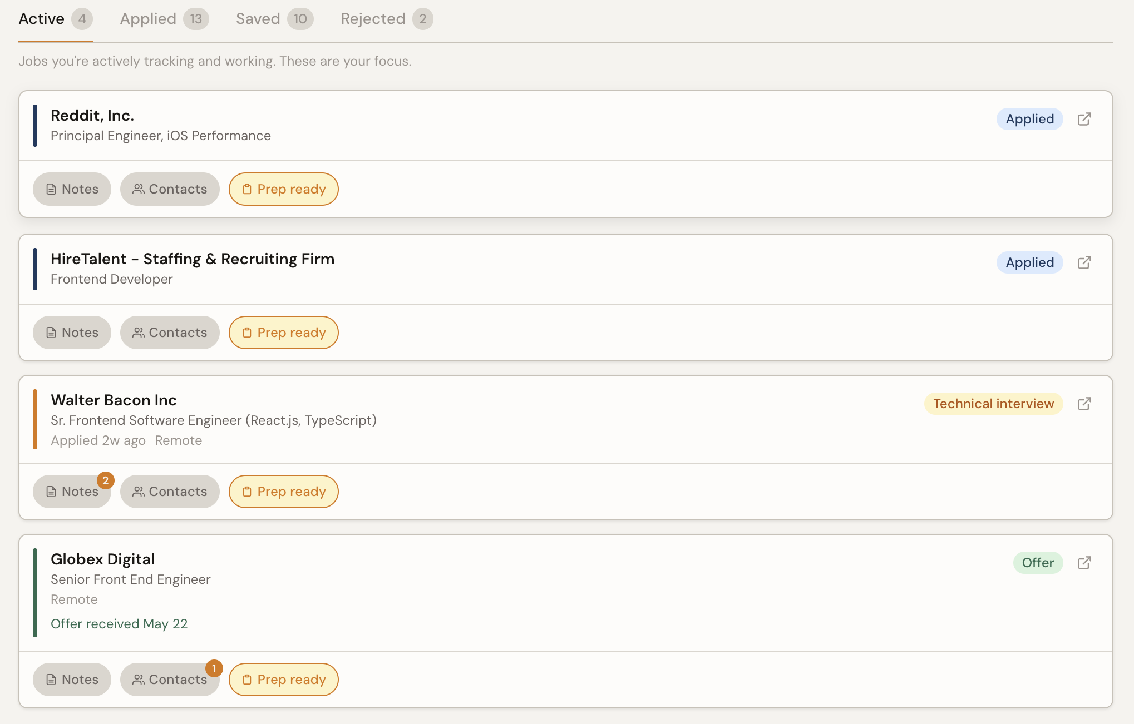Select HireTalent – Staffing & Recruiting Firm title
The width and height of the screenshot is (1134, 724).
click(x=193, y=259)
